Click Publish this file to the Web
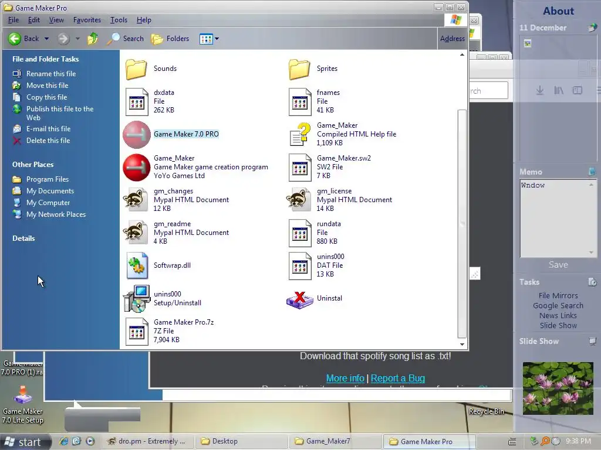 tap(60, 113)
